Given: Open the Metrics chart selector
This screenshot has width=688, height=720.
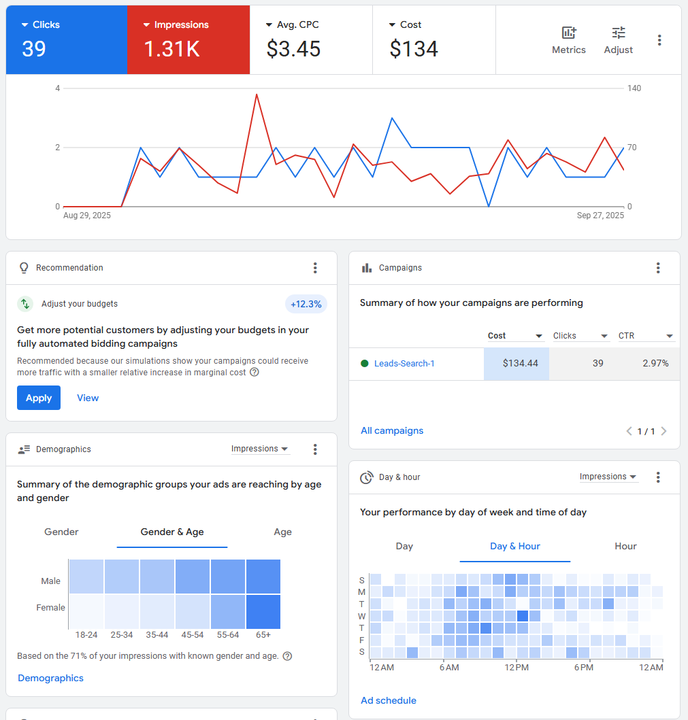Looking at the screenshot, I should [568, 40].
